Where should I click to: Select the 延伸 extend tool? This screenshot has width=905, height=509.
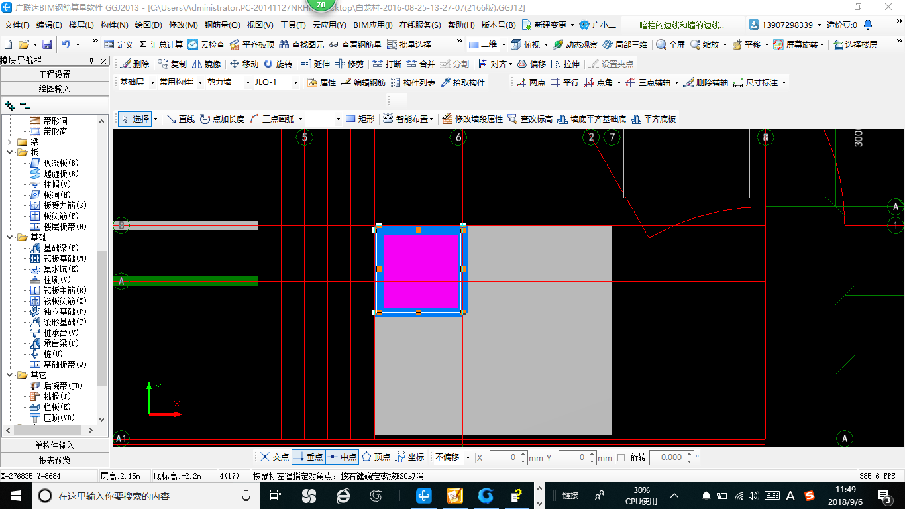tap(315, 64)
